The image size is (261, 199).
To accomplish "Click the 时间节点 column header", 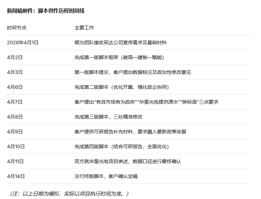I will [16, 28].
